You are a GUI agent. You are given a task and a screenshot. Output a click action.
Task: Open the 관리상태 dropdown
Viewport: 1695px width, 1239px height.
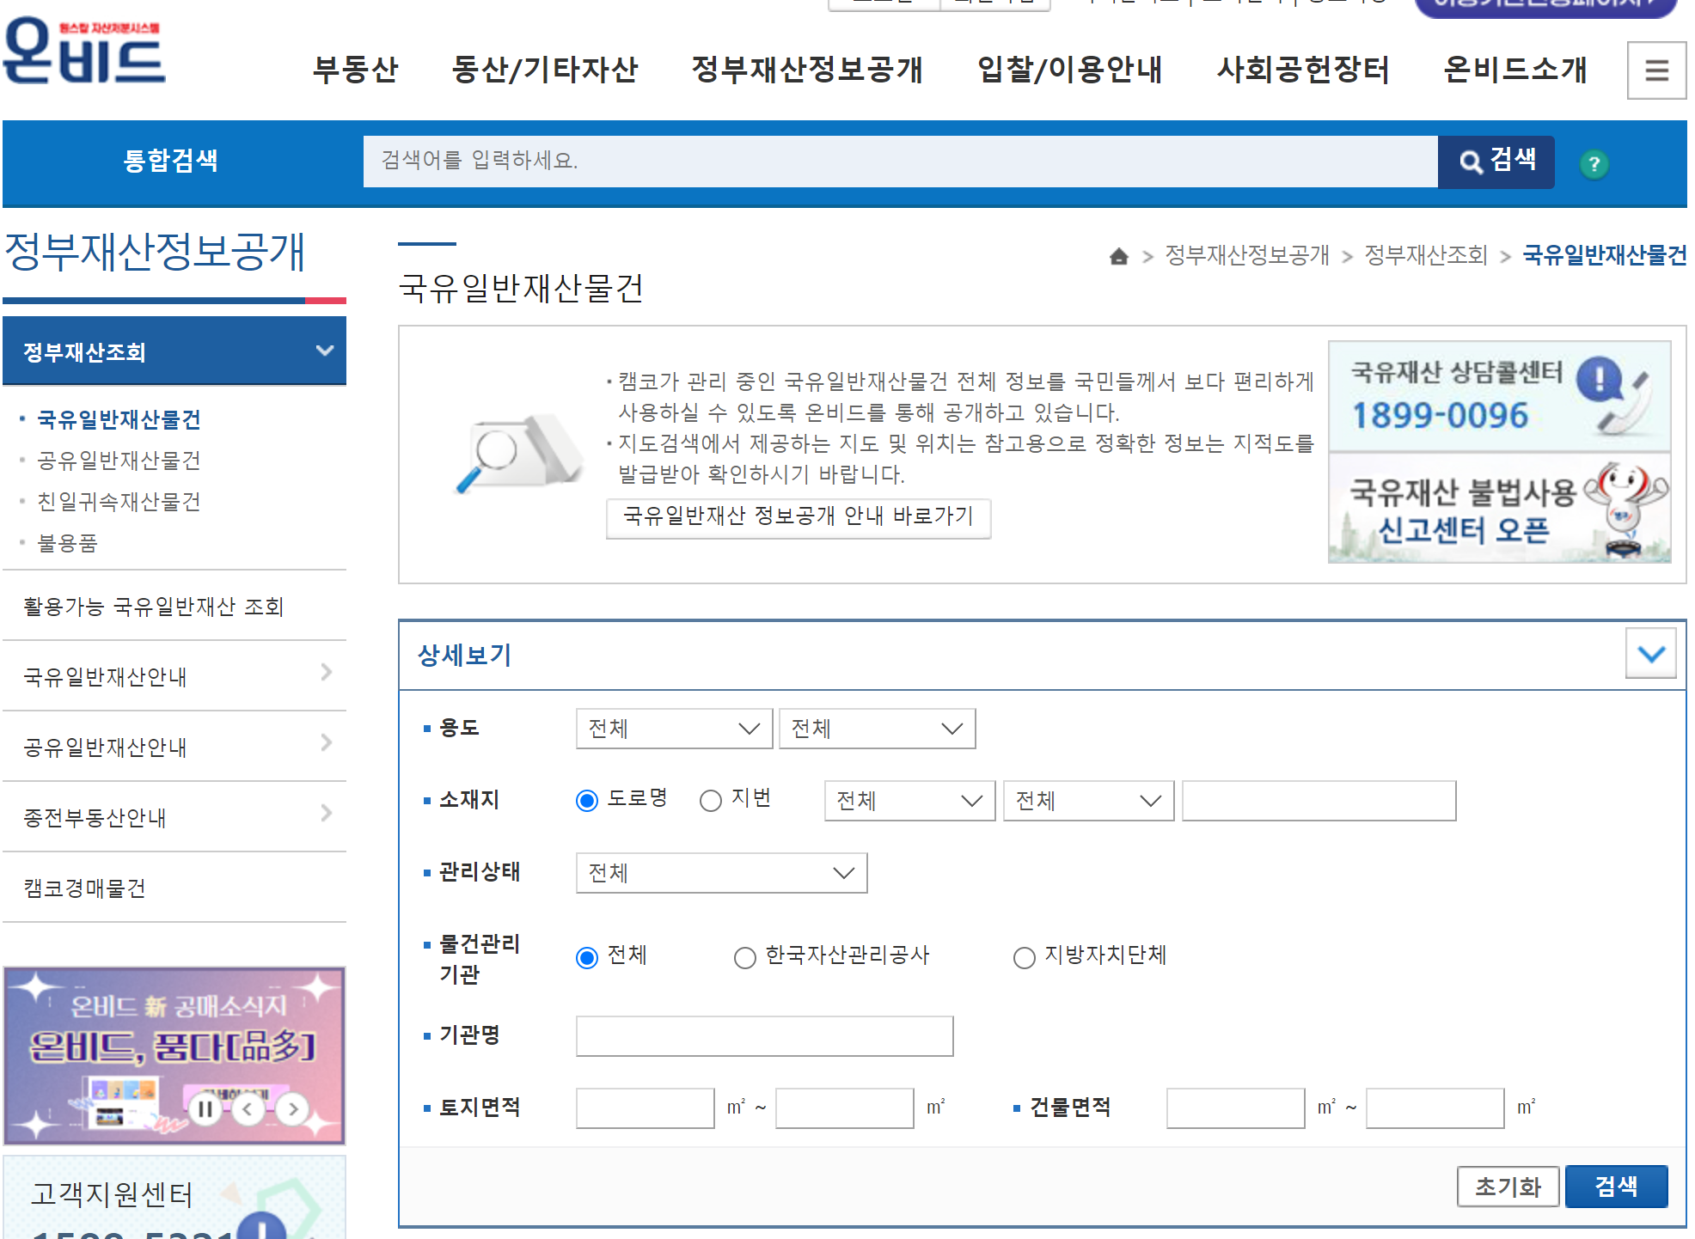pyautogui.click(x=720, y=873)
